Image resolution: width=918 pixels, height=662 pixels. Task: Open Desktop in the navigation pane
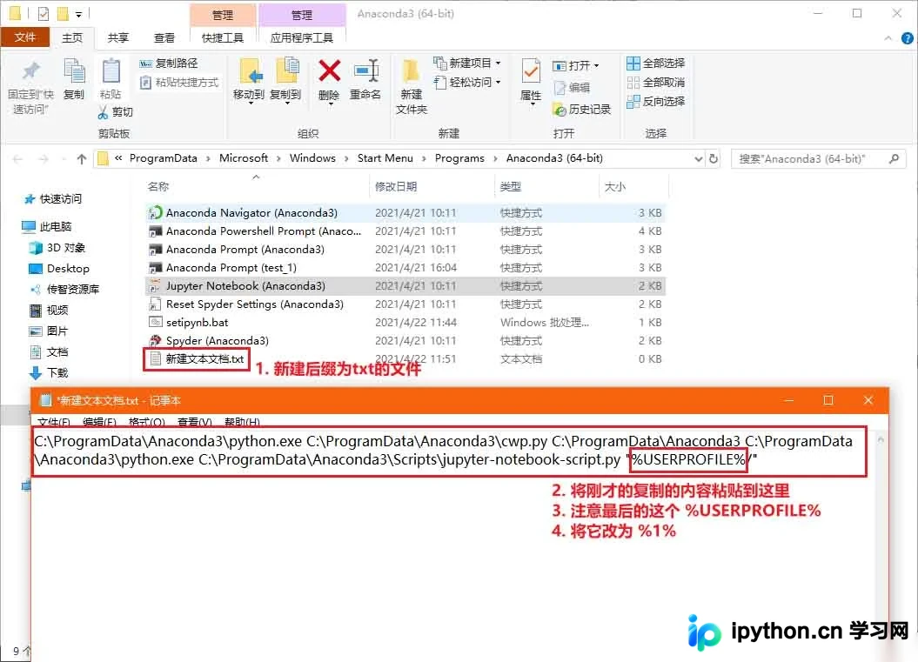pyautogui.click(x=59, y=269)
